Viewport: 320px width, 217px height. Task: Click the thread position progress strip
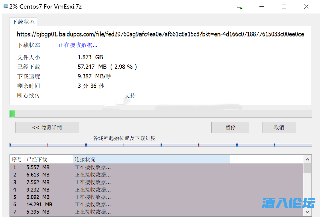coord(160,145)
